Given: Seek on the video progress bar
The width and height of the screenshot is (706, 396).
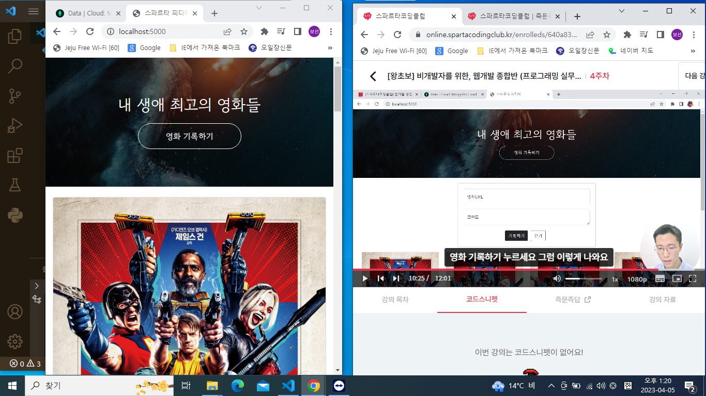Looking at the screenshot, I should [x=529, y=269].
